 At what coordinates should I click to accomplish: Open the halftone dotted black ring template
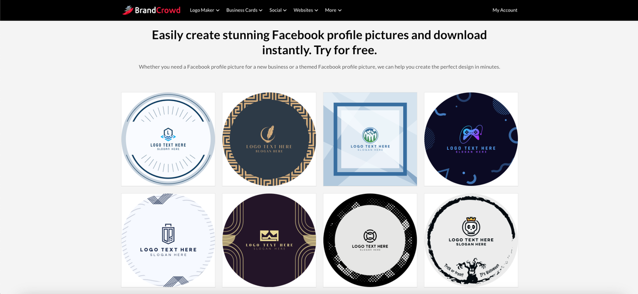[370, 240]
